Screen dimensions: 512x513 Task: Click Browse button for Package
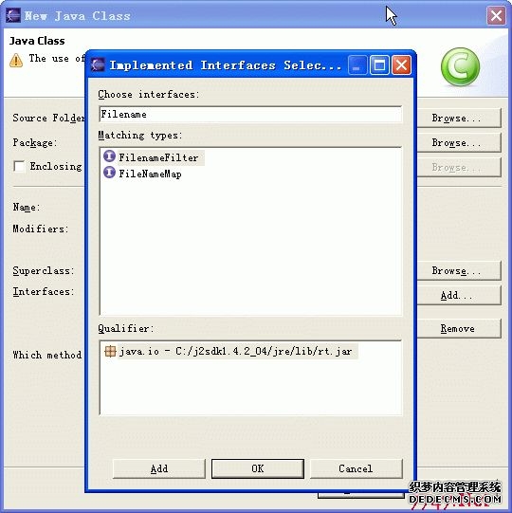[x=459, y=142]
